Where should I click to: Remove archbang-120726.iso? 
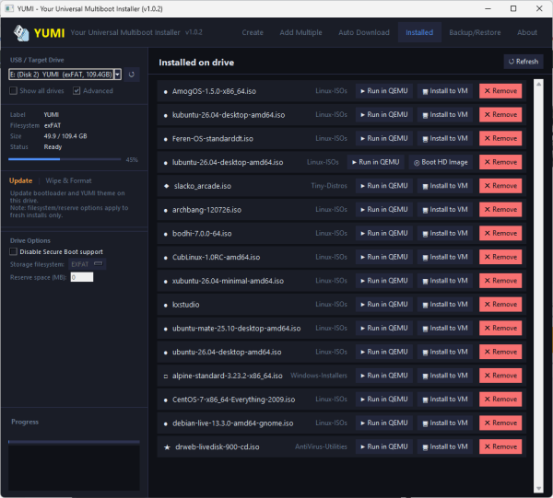(x=500, y=210)
